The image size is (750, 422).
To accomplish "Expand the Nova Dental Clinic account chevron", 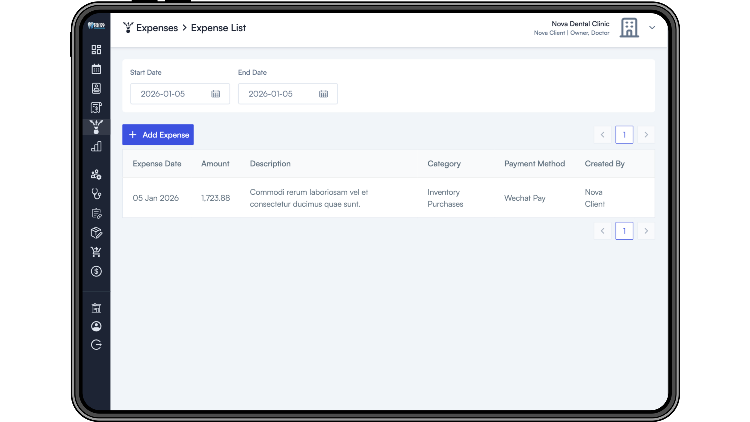I will (x=652, y=28).
